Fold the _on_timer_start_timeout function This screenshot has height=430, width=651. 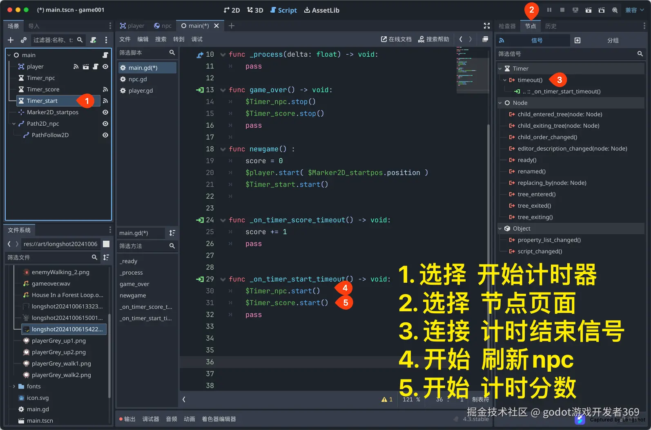(223, 279)
